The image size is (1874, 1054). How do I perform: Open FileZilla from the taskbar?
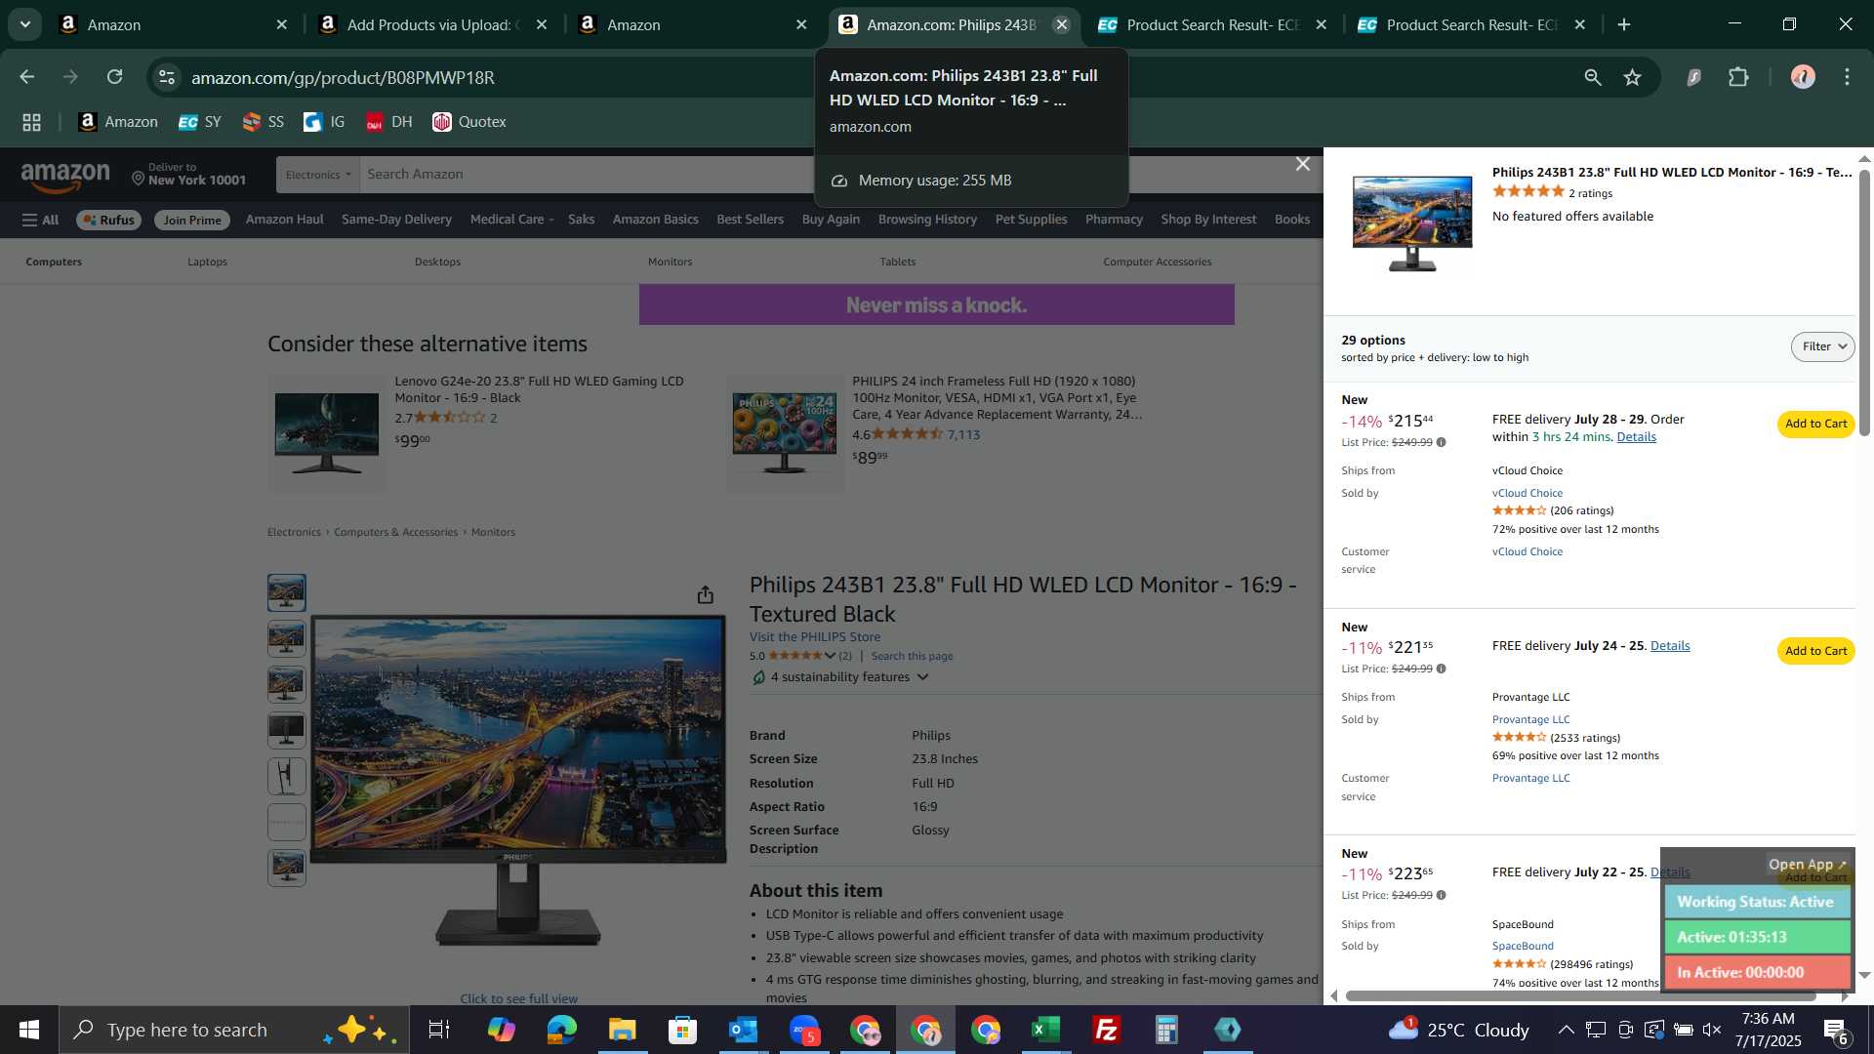coord(1106,1030)
